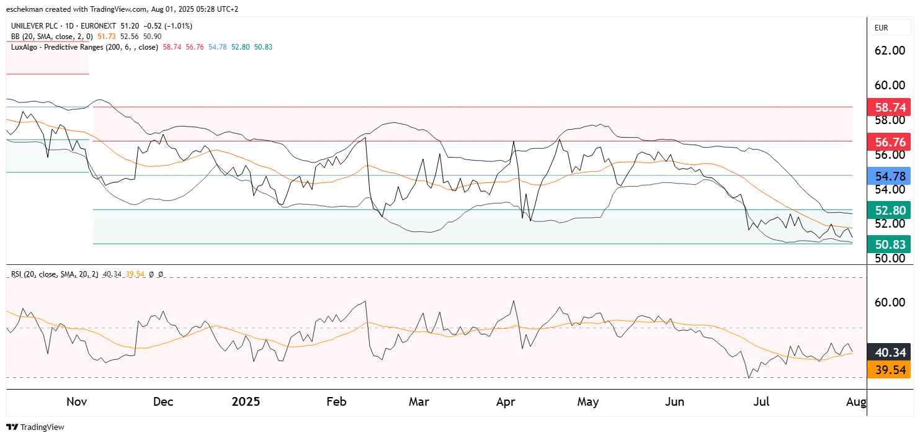The image size is (920, 438).
Task: Click the Apr label on time axis
Action: [x=506, y=401]
